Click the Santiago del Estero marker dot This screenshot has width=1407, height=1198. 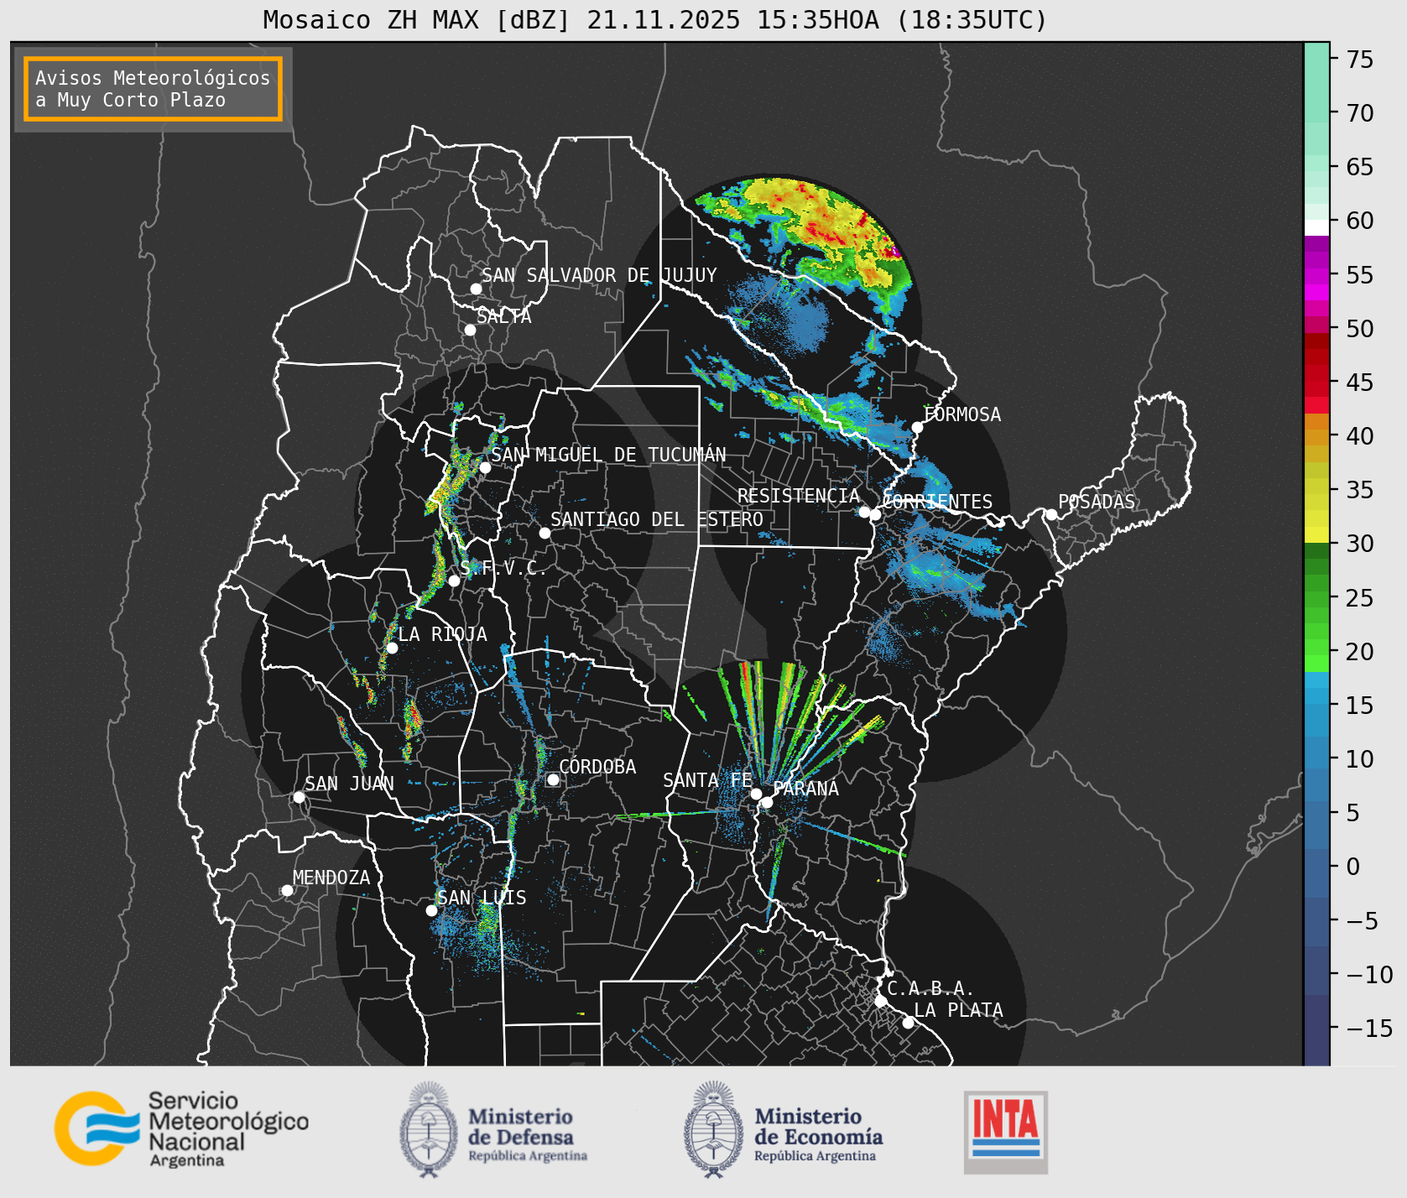click(x=545, y=533)
